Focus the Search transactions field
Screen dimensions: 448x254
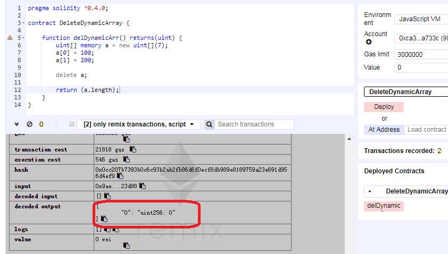254,124
